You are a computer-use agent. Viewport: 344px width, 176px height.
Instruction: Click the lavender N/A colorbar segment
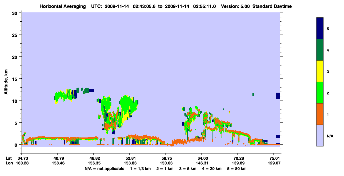[x=320, y=135]
